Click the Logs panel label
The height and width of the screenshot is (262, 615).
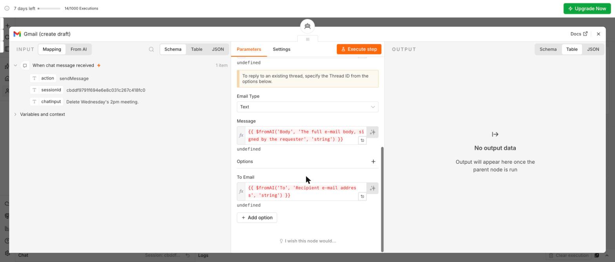click(203, 255)
